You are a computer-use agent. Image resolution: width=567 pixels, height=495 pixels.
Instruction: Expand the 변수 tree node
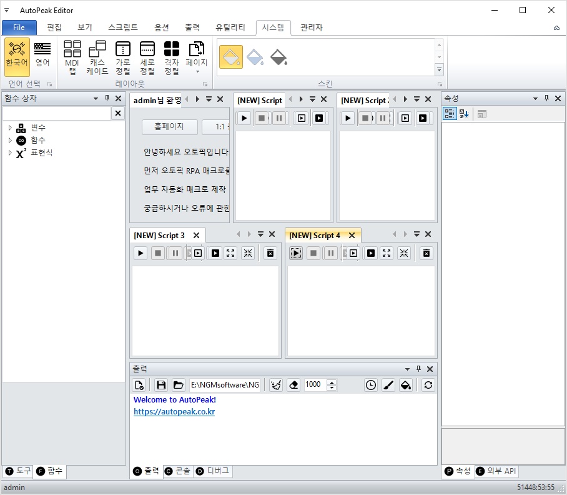click(x=10, y=127)
